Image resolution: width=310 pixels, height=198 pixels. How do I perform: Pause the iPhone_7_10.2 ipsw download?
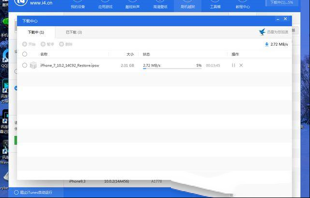233,65
